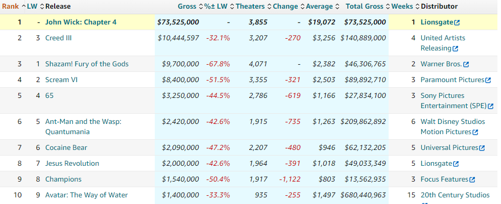Sort table by Gross column header

(x=186, y=6)
